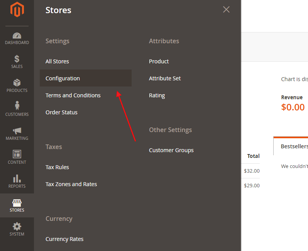Open Terms and Conditions

[x=73, y=95]
